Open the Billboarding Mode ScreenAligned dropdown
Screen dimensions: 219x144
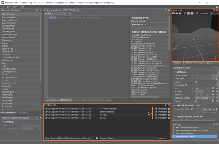(205, 98)
